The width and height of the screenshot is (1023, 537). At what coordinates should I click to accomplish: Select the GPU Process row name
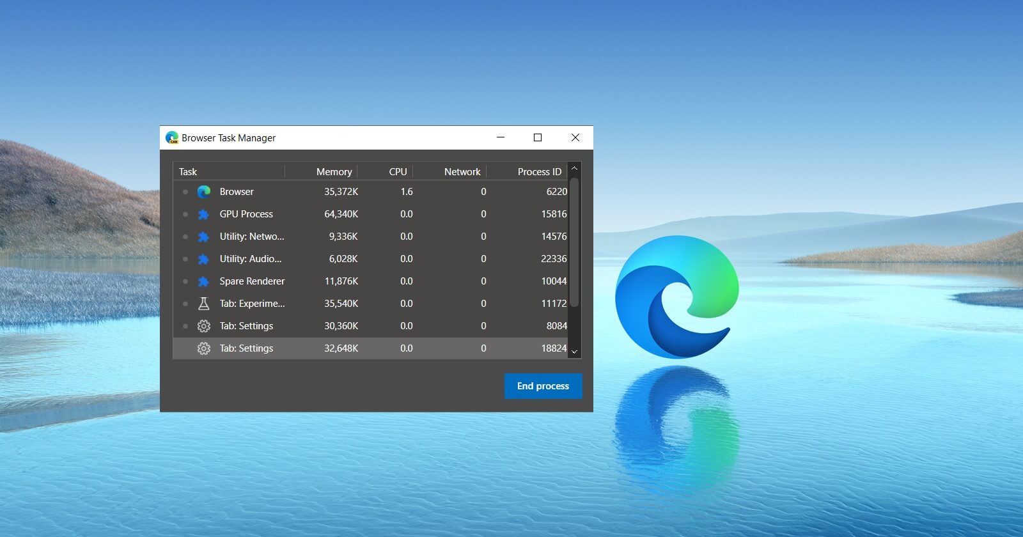(x=246, y=214)
